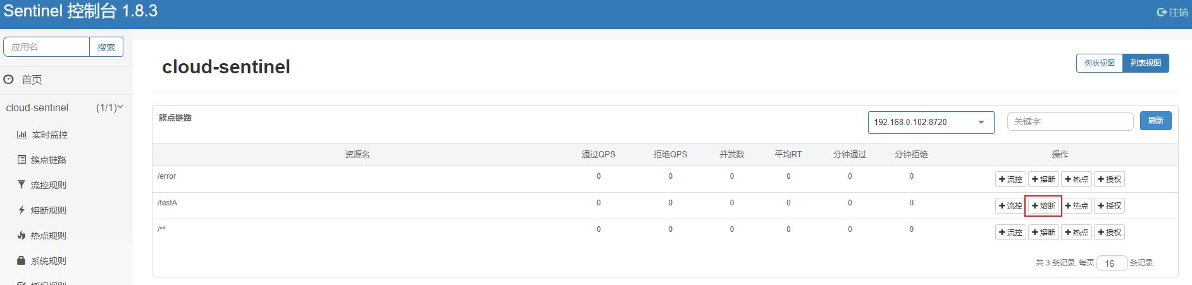The width and height of the screenshot is (1192, 285).
Task: Add 流控 rule for /testA
Action: click(1010, 206)
